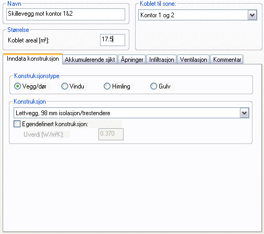Enable the Egendefinert konstruksjon checkbox
Viewport: 264px width, 234px height.
(x=17, y=124)
